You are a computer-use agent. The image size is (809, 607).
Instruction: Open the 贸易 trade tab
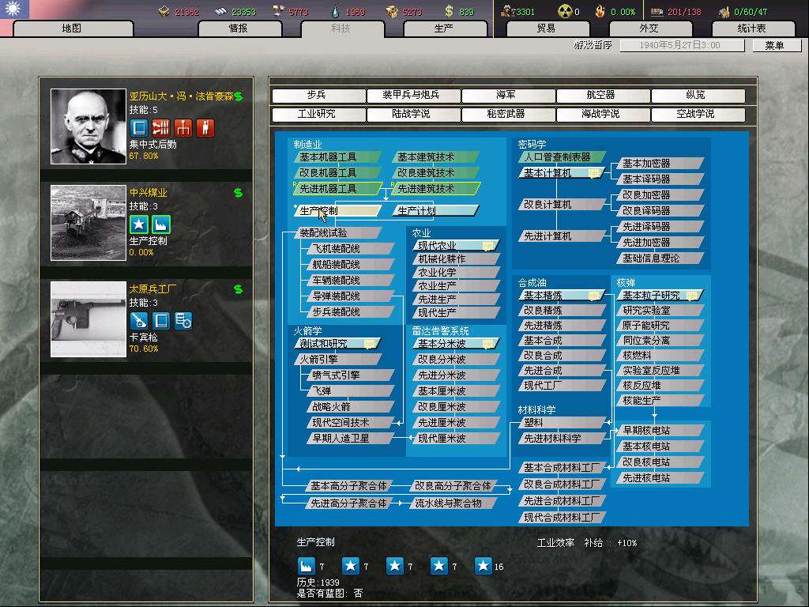[547, 28]
